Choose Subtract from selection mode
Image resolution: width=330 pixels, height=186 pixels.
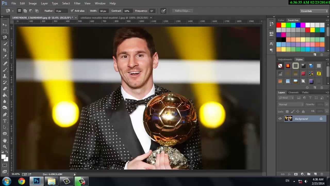coord(31,11)
